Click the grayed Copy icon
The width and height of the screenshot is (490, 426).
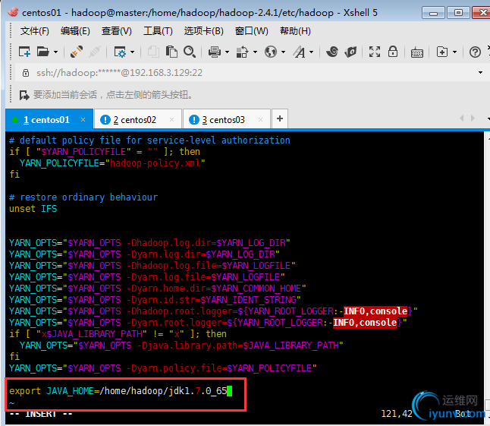(153, 52)
